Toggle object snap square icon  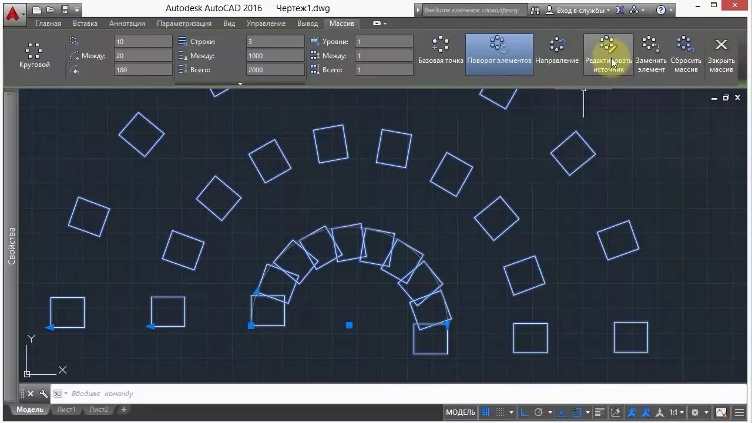[x=577, y=412]
